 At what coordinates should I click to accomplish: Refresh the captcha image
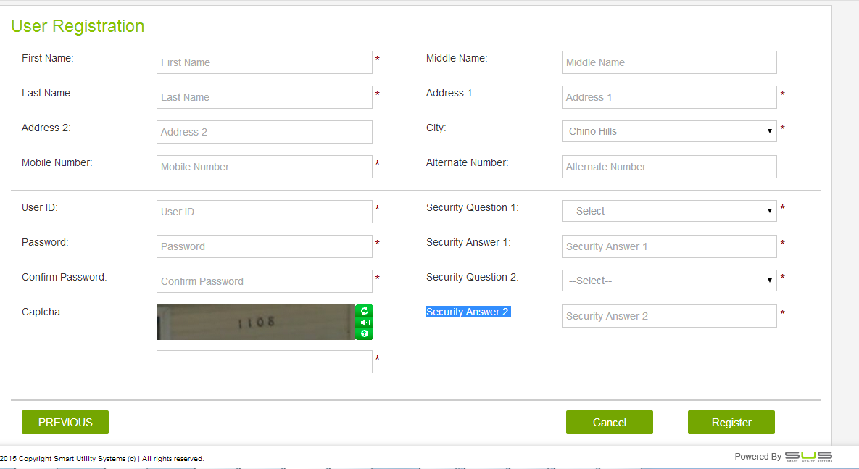click(x=365, y=311)
